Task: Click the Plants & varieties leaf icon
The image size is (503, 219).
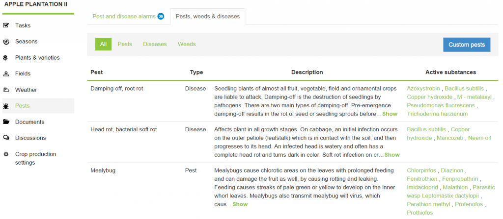Action: coord(6,58)
